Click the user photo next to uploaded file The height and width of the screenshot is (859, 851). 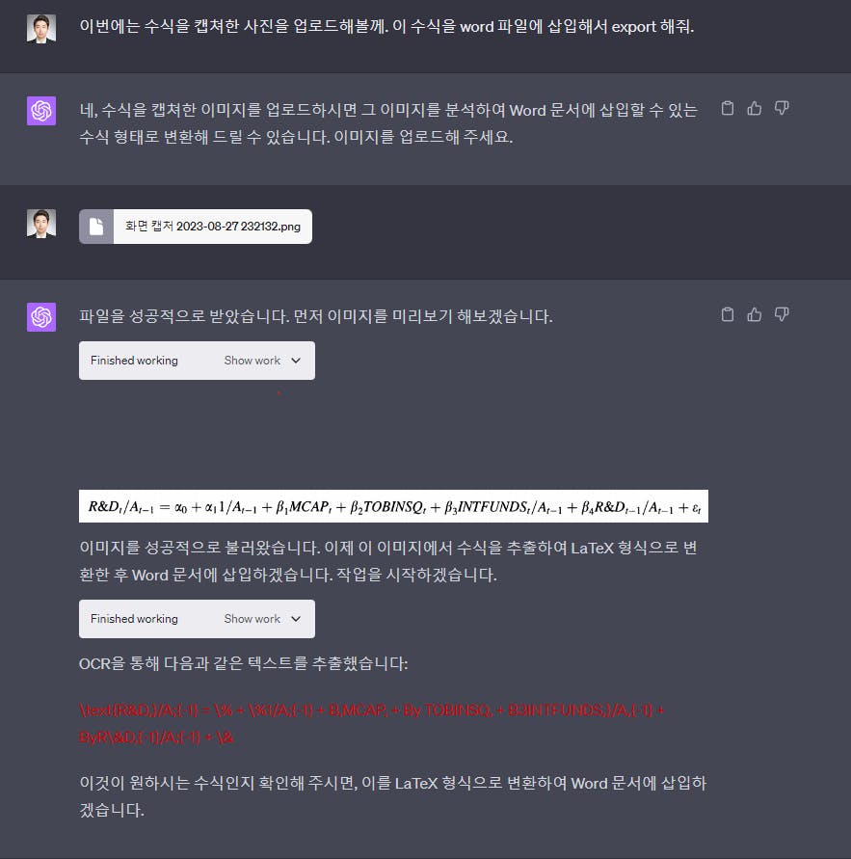tap(41, 224)
